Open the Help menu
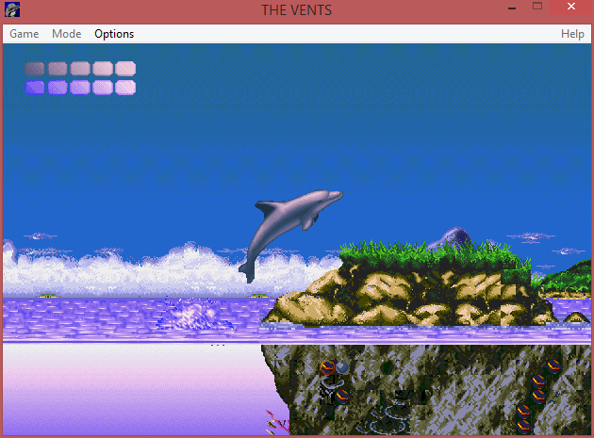This screenshot has width=594, height=438. click(x=572, y=34)
